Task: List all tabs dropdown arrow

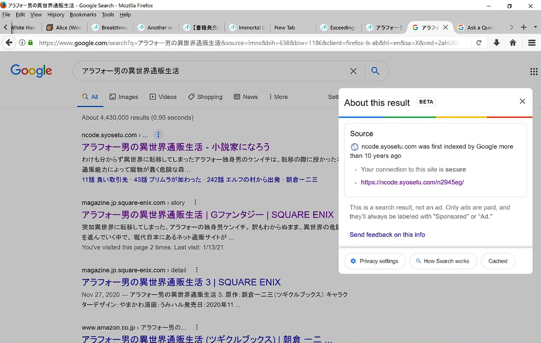Action: pyautogui.click(x=535, y=27)
